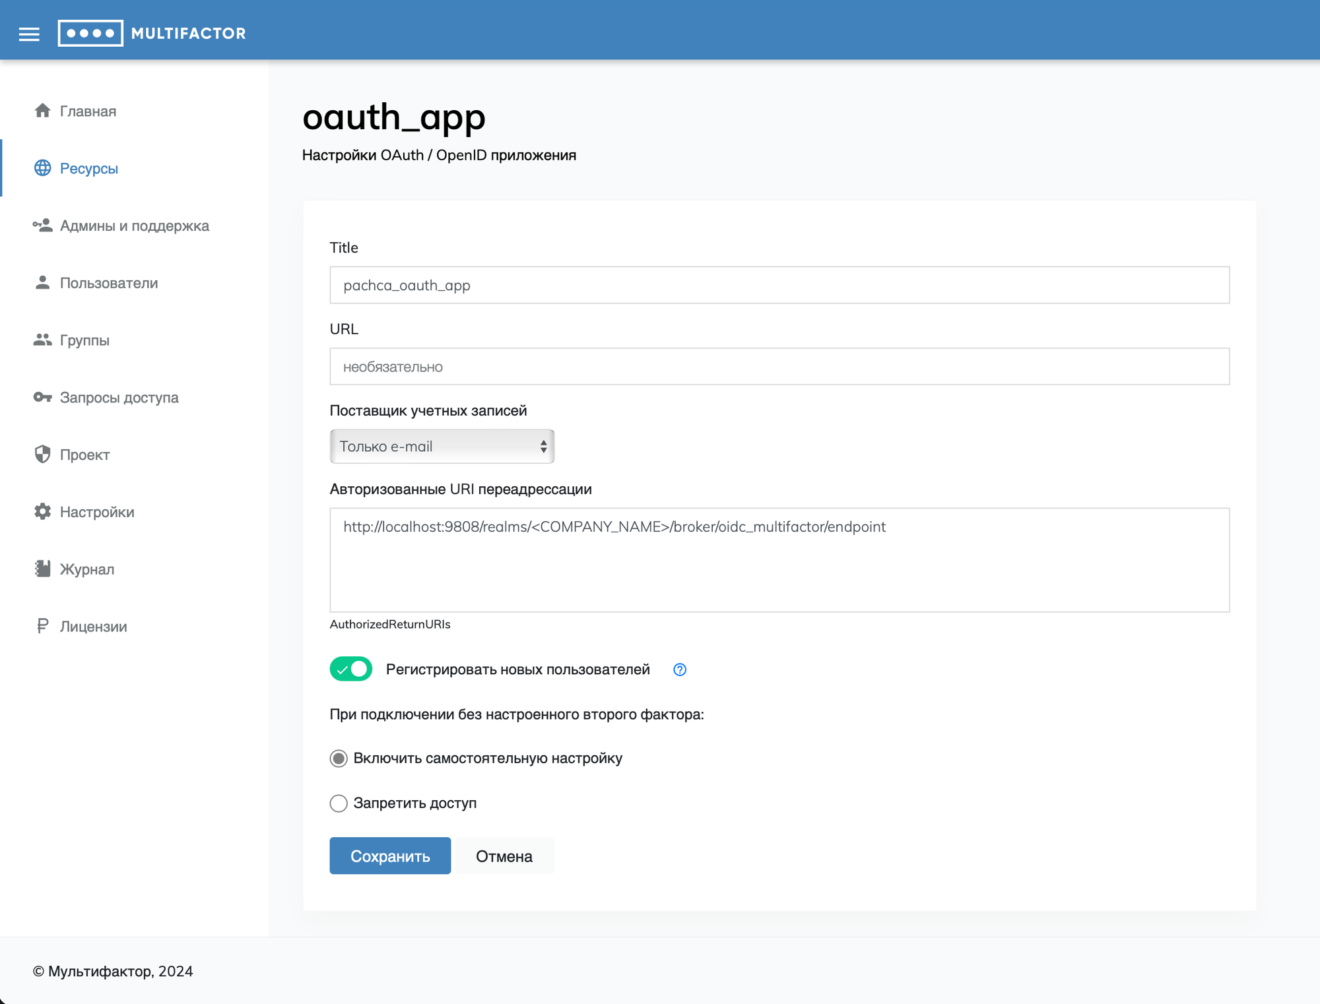Focus the redirect URI text area
The image size is (1320, 1004).
779,559
